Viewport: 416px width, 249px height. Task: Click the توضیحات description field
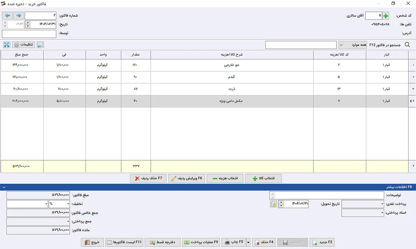click(327, 195)
